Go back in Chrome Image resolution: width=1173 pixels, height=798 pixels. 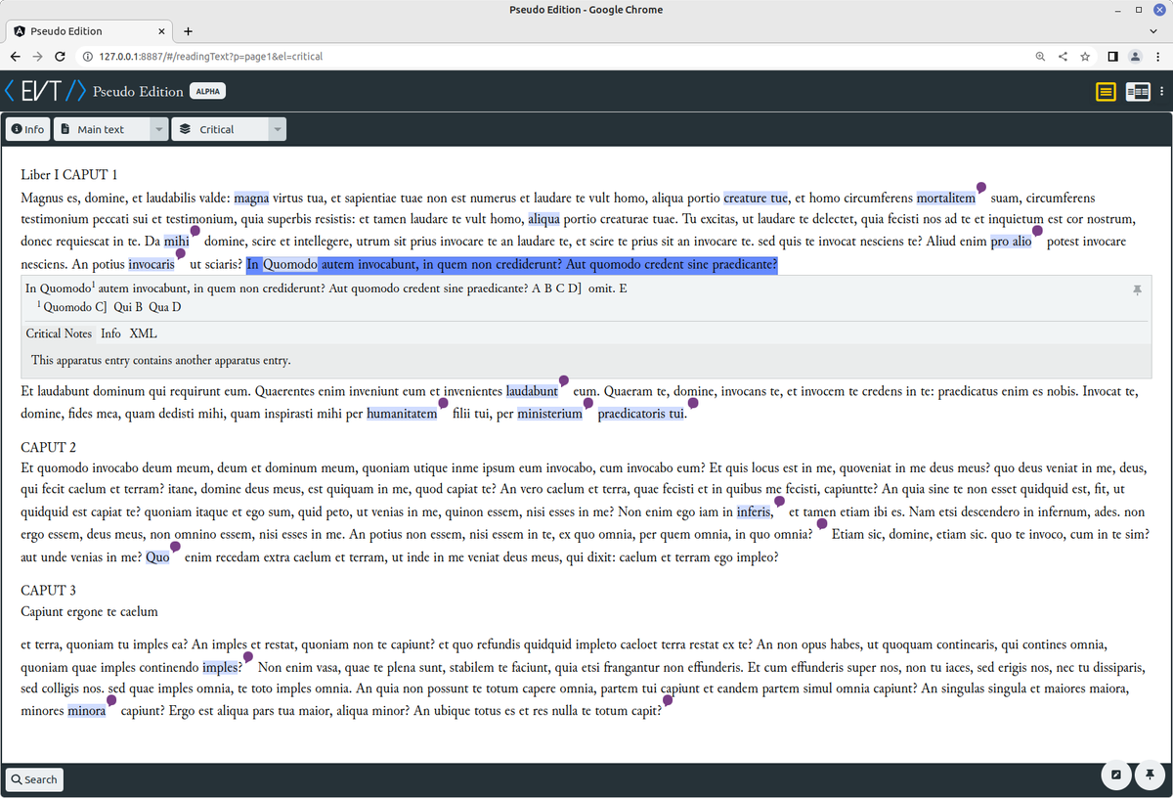pos(15,57)
